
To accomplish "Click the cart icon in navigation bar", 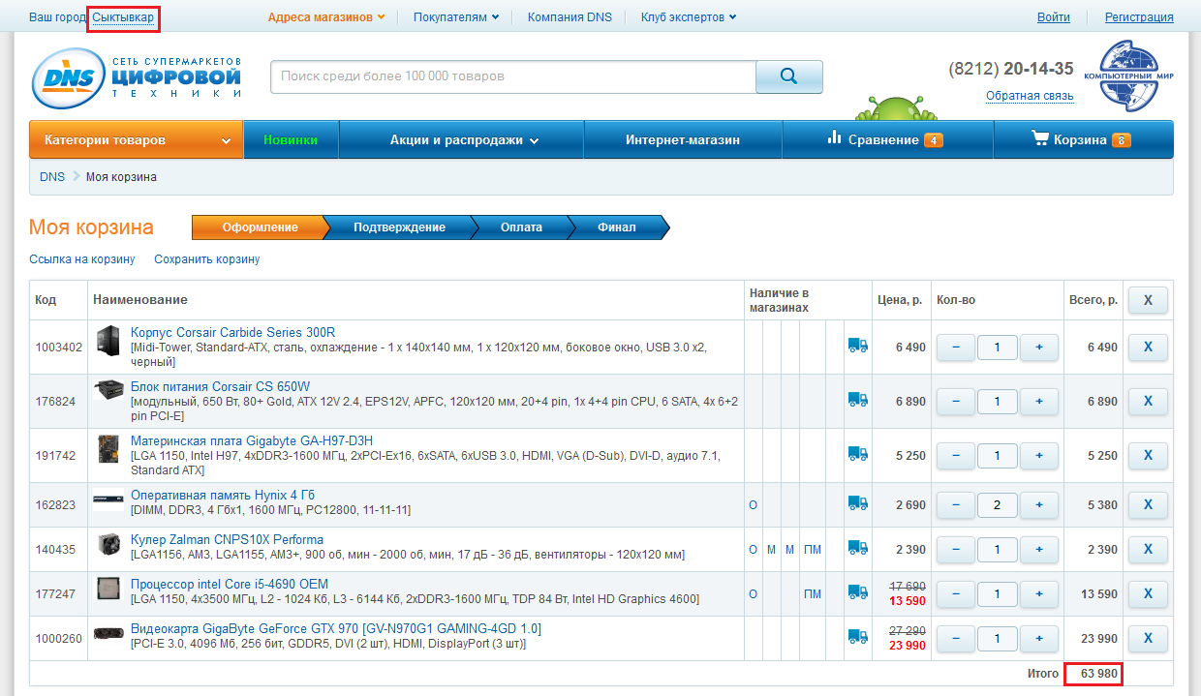I will (1040, 138).
